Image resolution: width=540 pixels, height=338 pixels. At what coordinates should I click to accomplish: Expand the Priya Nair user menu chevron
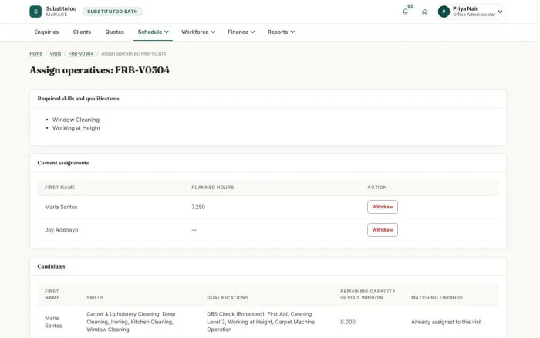pyautogui.click(x=500, y=12)
